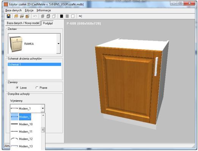Open the Edycja menu

(x=29, y=10)
